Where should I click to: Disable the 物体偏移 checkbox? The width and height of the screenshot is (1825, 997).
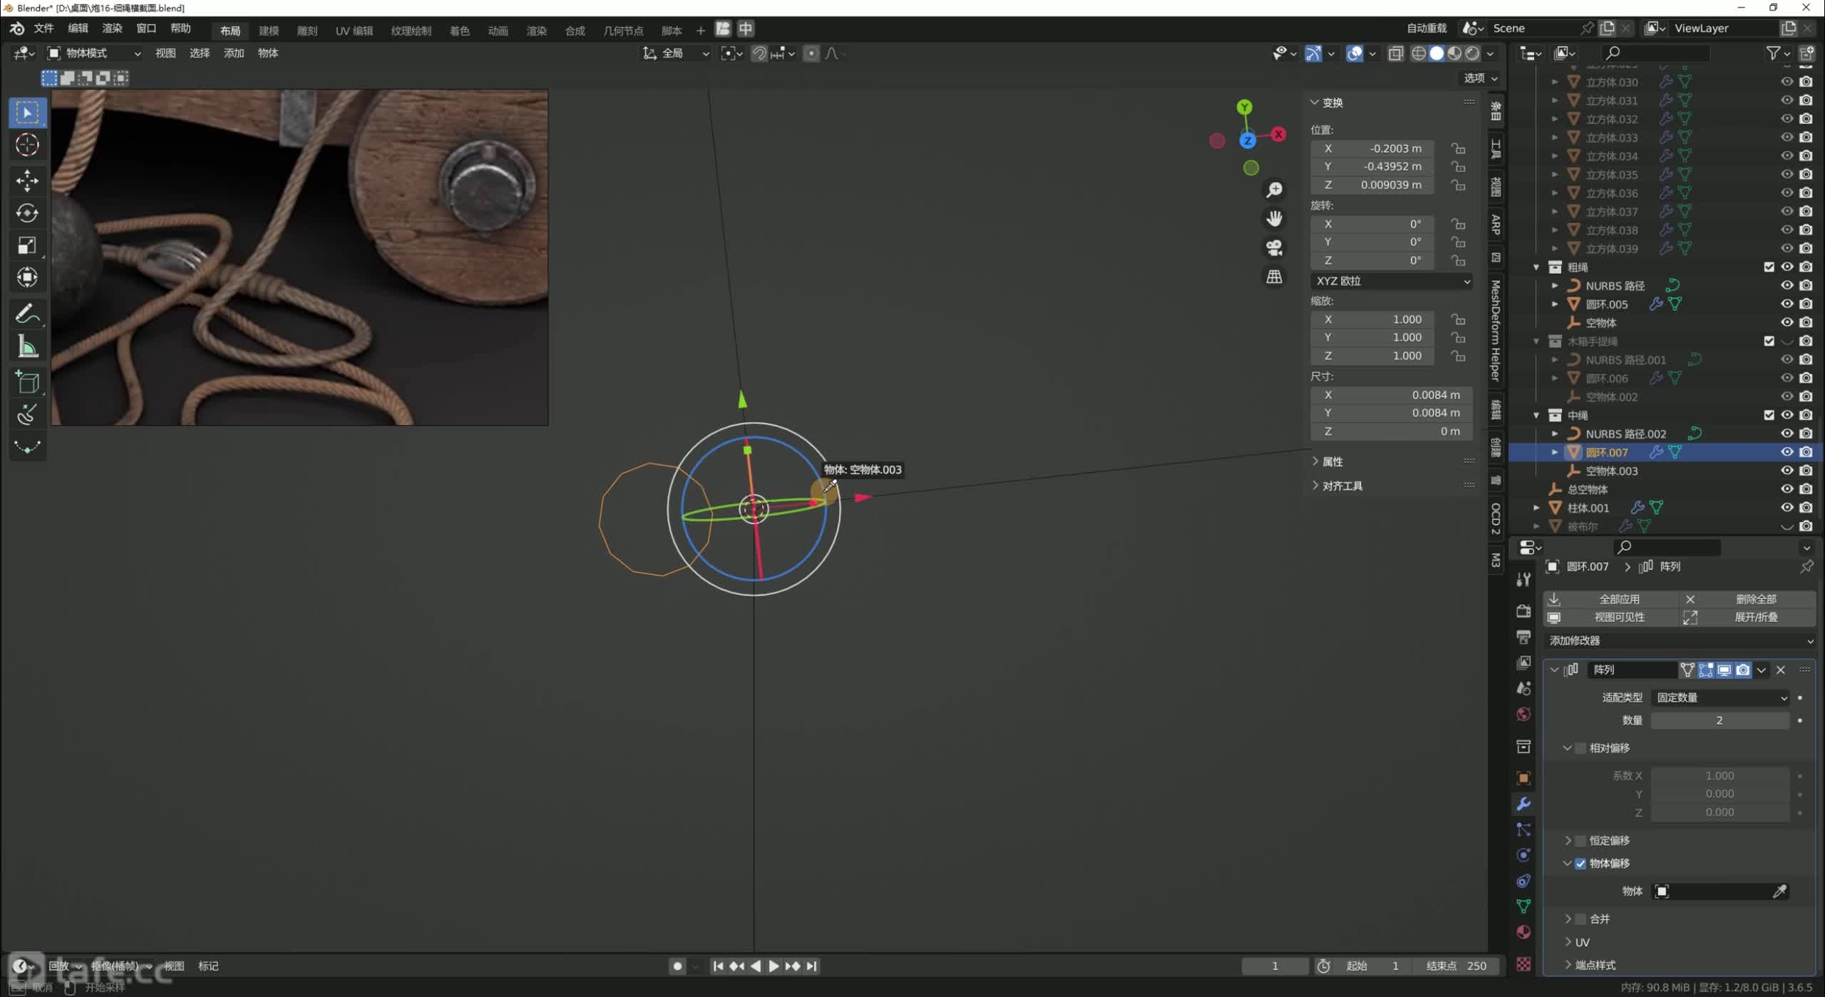click(1580, 864)
